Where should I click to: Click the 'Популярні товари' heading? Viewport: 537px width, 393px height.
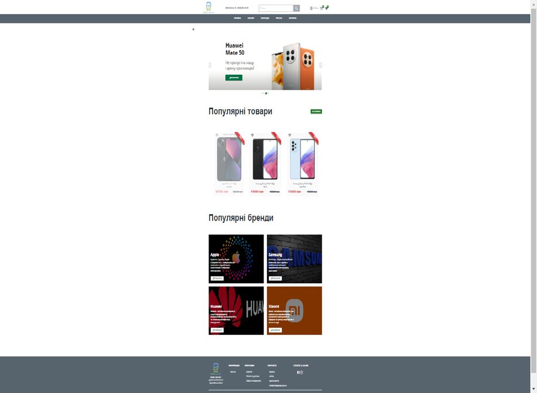click(241, 111)
